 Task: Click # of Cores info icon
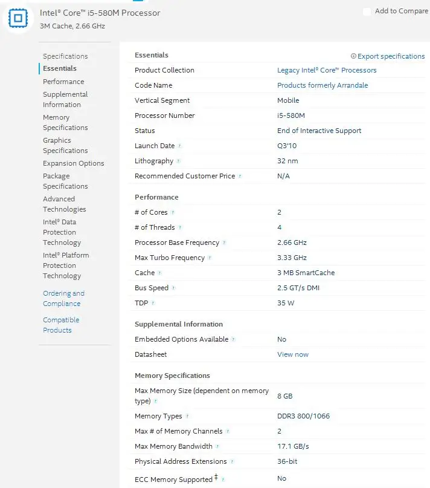pos(173,212)
